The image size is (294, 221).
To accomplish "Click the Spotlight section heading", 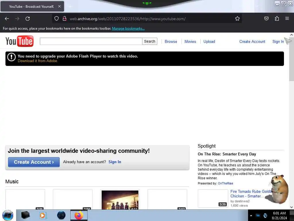I will (207, 146).
